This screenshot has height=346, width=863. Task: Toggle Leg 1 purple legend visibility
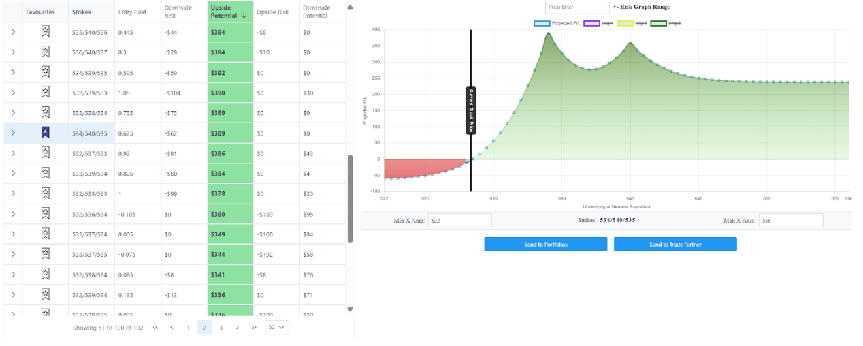click(591, 23)
